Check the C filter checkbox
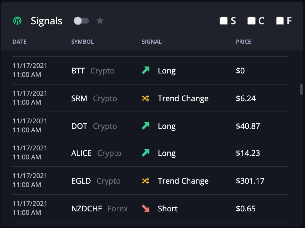The height and width of the screenshot is (228, 305). pyautogui.click(x=251, y=21)
